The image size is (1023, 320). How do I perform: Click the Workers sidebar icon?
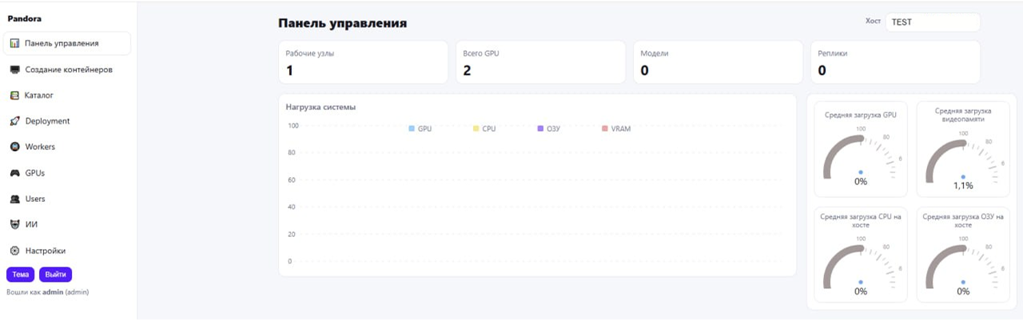[14, 147]
